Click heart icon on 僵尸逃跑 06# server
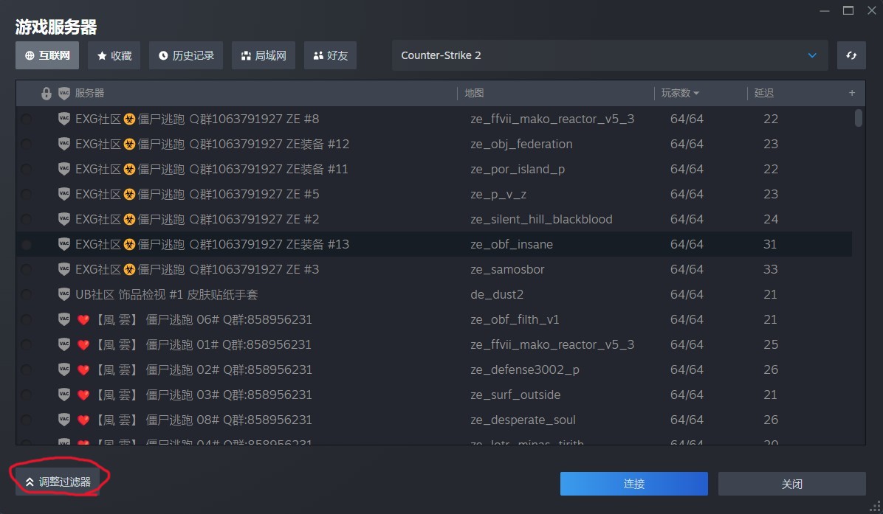This screenshot has height=514, width=883. click(83, 320)
